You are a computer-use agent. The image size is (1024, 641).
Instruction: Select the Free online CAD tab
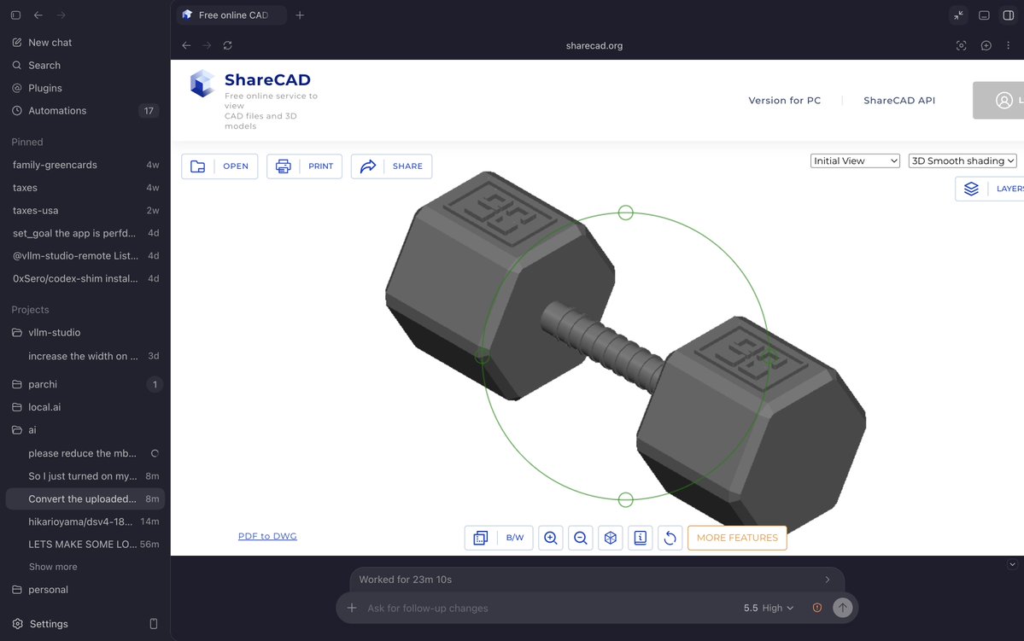coord(231,15)
